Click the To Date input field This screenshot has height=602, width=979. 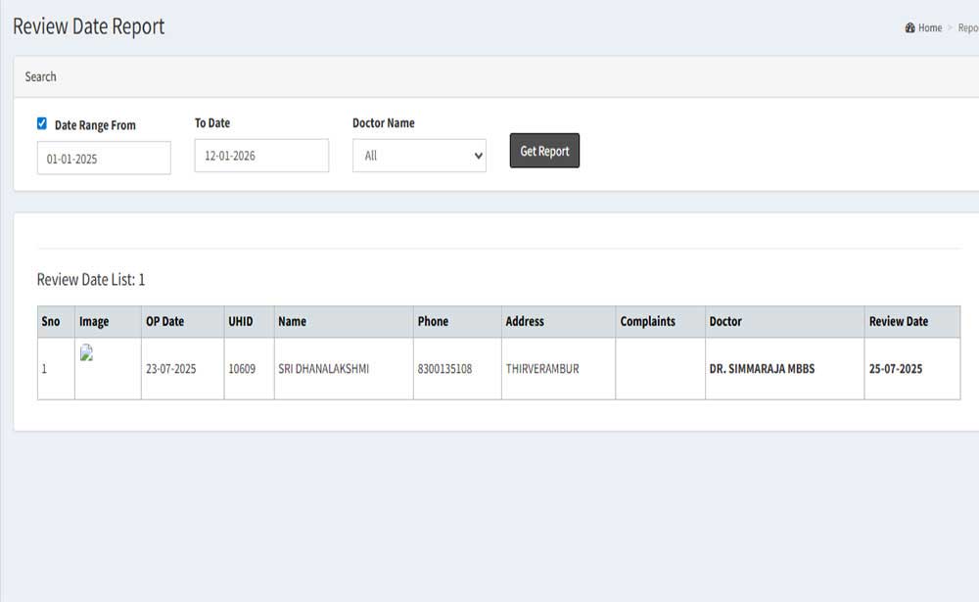[x=261, y=156]
